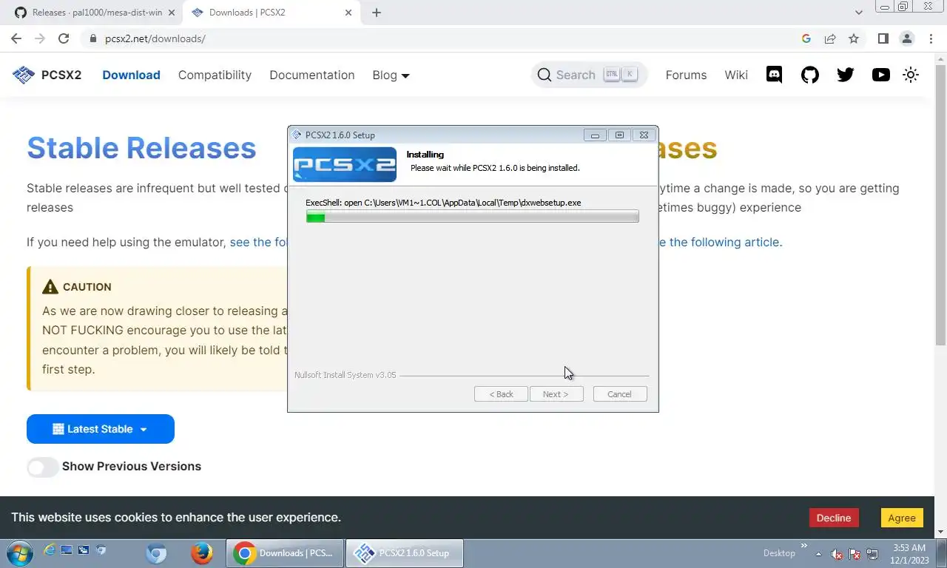Open the PCSX2 GitHub icon link
The width and height of the screenshot is (947, 568).
point(810,75)
